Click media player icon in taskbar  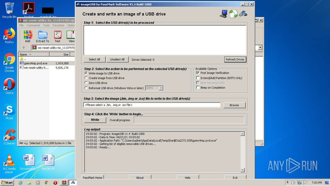(38, 183)
